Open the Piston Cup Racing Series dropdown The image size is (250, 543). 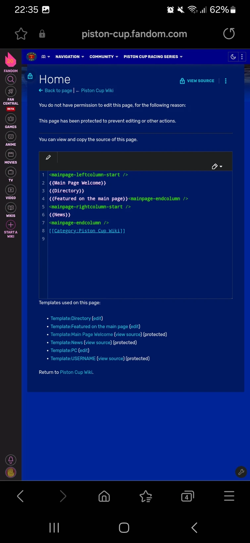153,57
